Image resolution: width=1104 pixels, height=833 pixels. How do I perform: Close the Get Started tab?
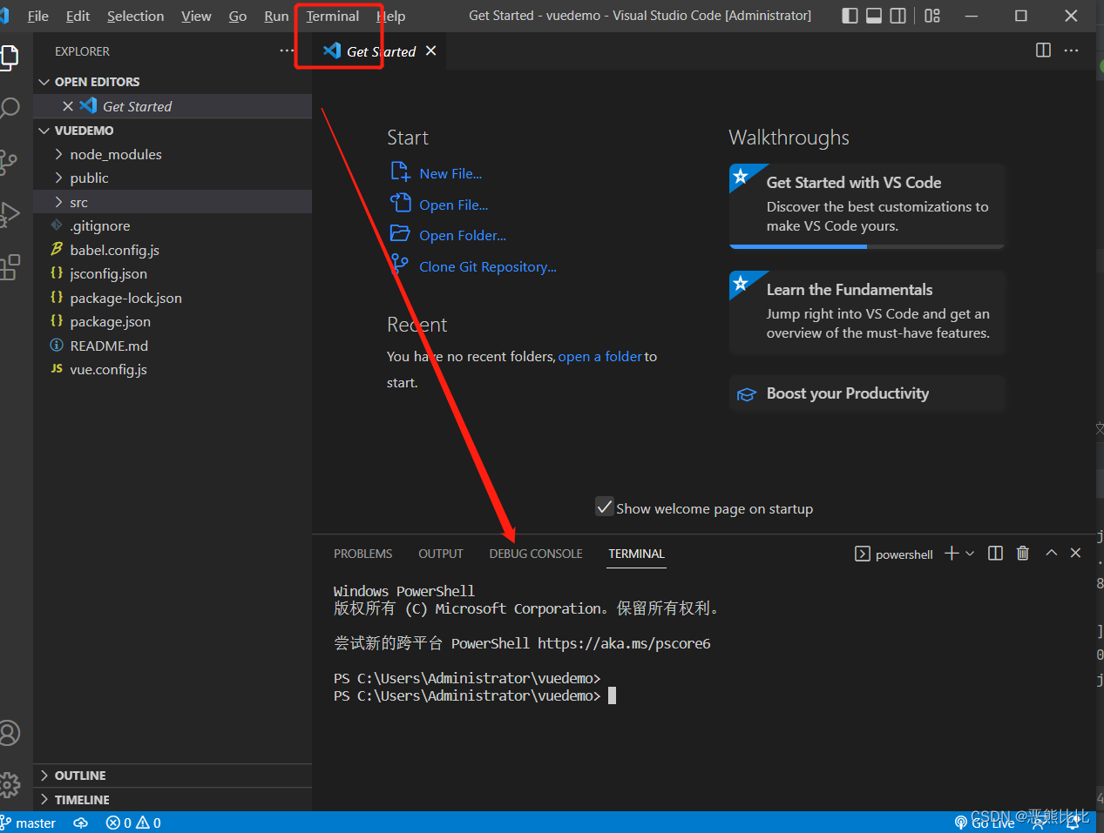(430, 51)
